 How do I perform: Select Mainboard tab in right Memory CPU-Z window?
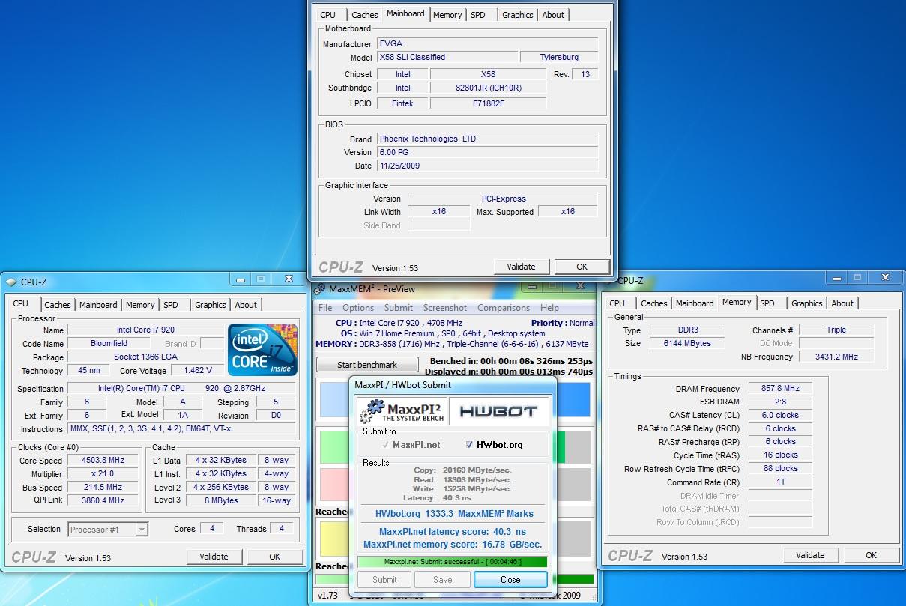pyautogui.click(x=695, y=303)
